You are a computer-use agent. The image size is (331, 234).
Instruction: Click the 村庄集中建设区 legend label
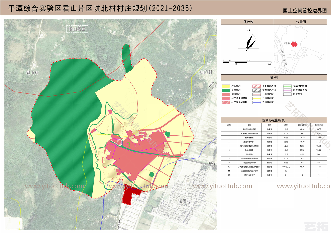point(239,98)
